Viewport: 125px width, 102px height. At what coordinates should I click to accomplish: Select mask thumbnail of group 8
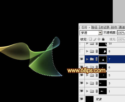(103, 51)
